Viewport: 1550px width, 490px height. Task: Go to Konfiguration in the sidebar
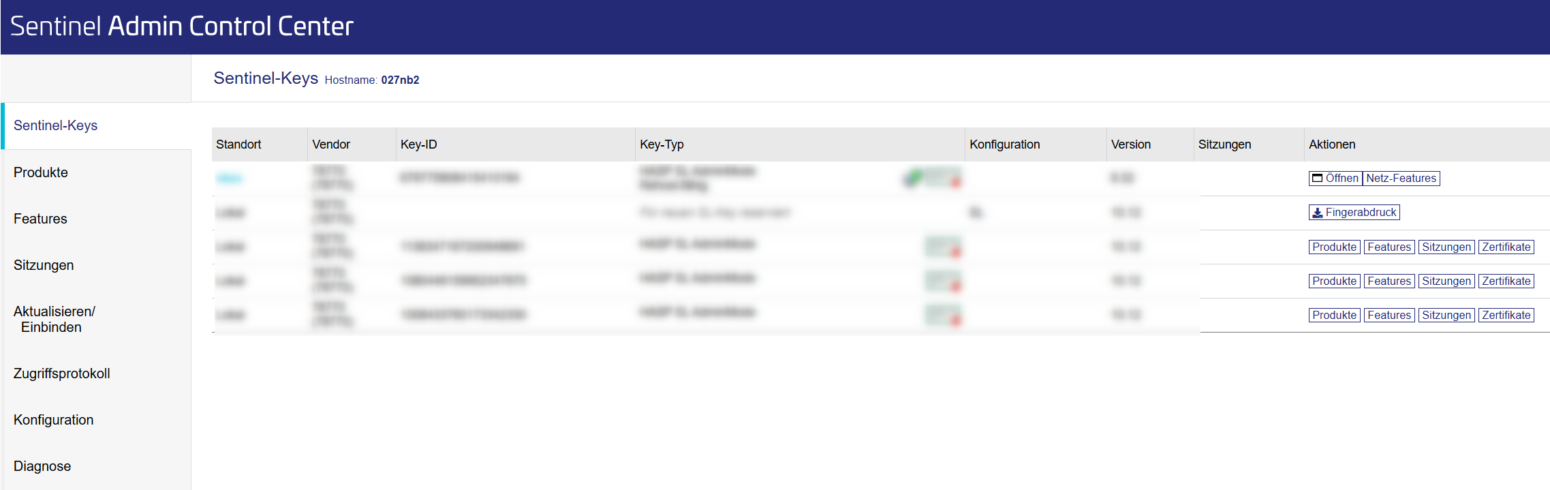(x=54, y=420)
